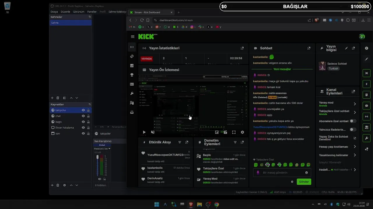Filter the Etkinlik Akışı feed
This screenshot has height=209, width=373.
[x=180, y=142]
